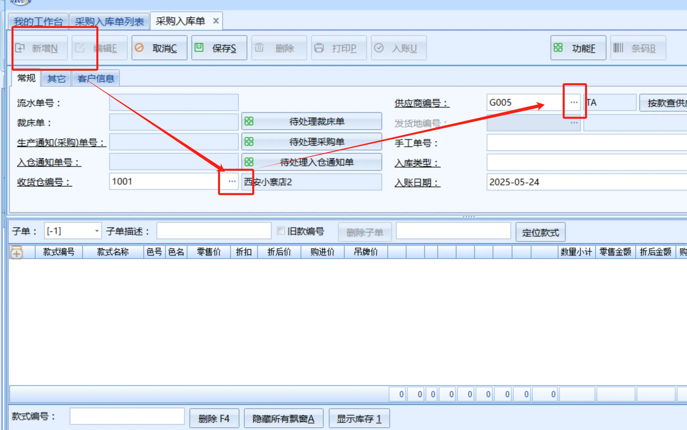
Task: Click the 定位款式 button
Action: [540, 233]
